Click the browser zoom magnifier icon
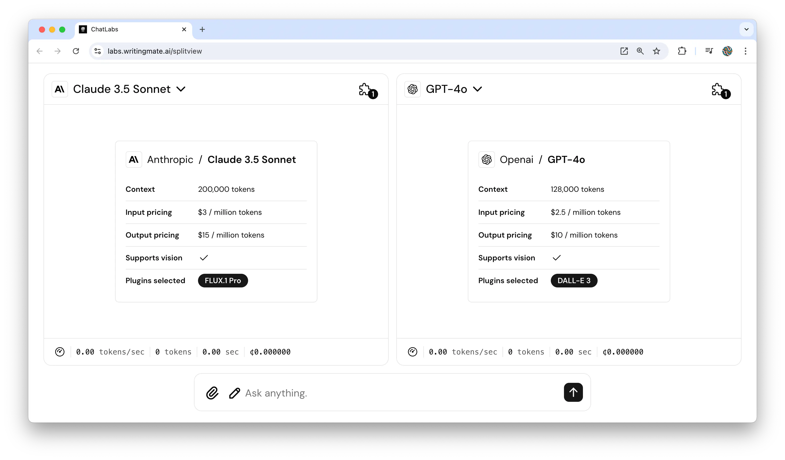785x460 pixels. (640, 51)
